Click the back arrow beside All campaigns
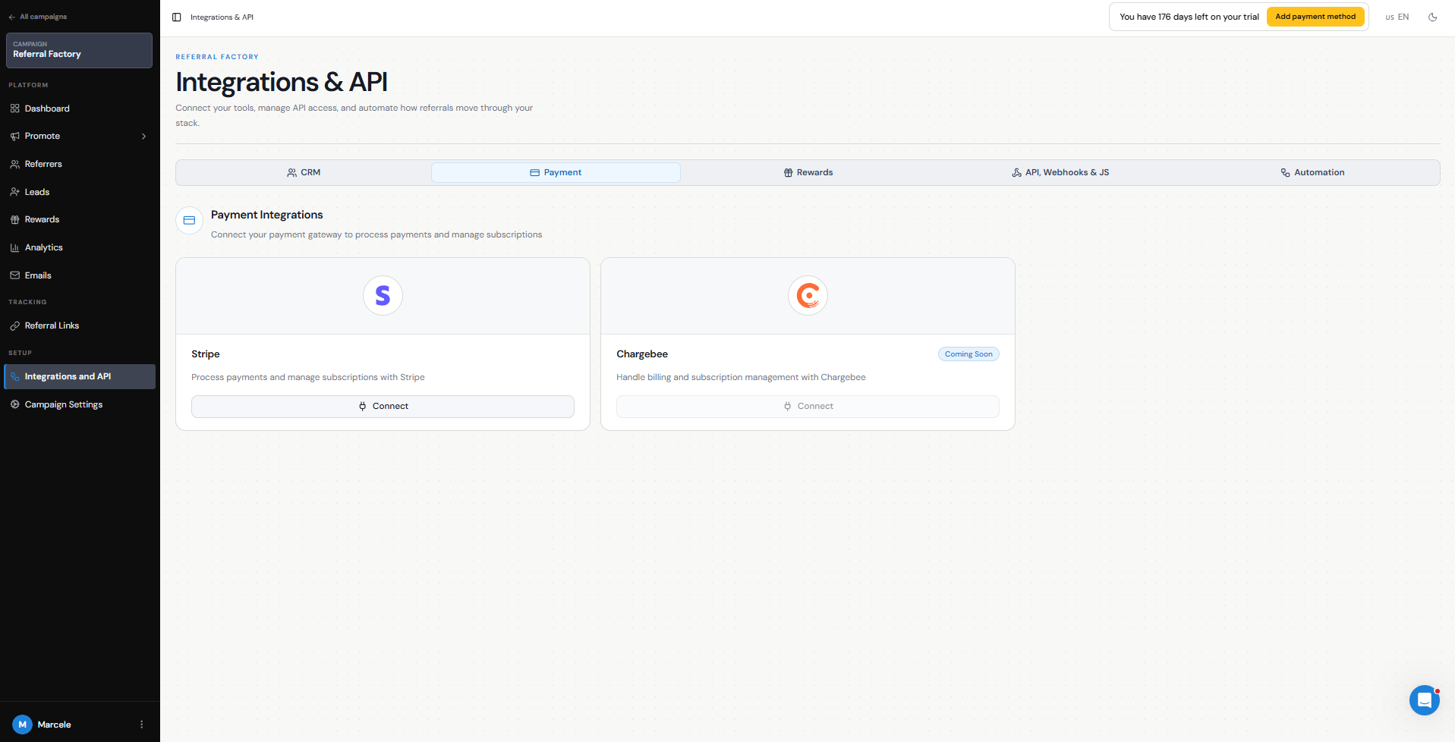 [x=11, y=17]
